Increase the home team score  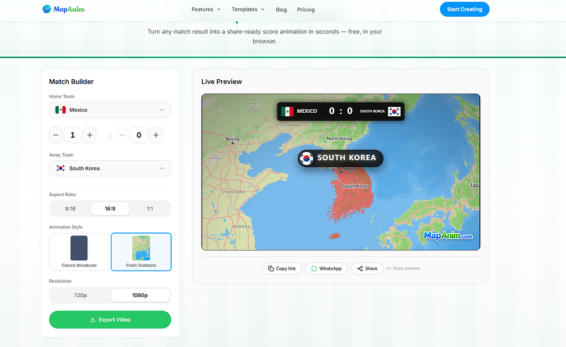click(x=90, y=135)
